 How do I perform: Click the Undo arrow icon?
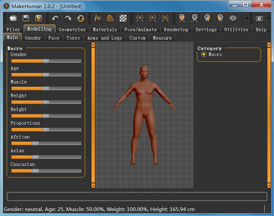(55, 18)
